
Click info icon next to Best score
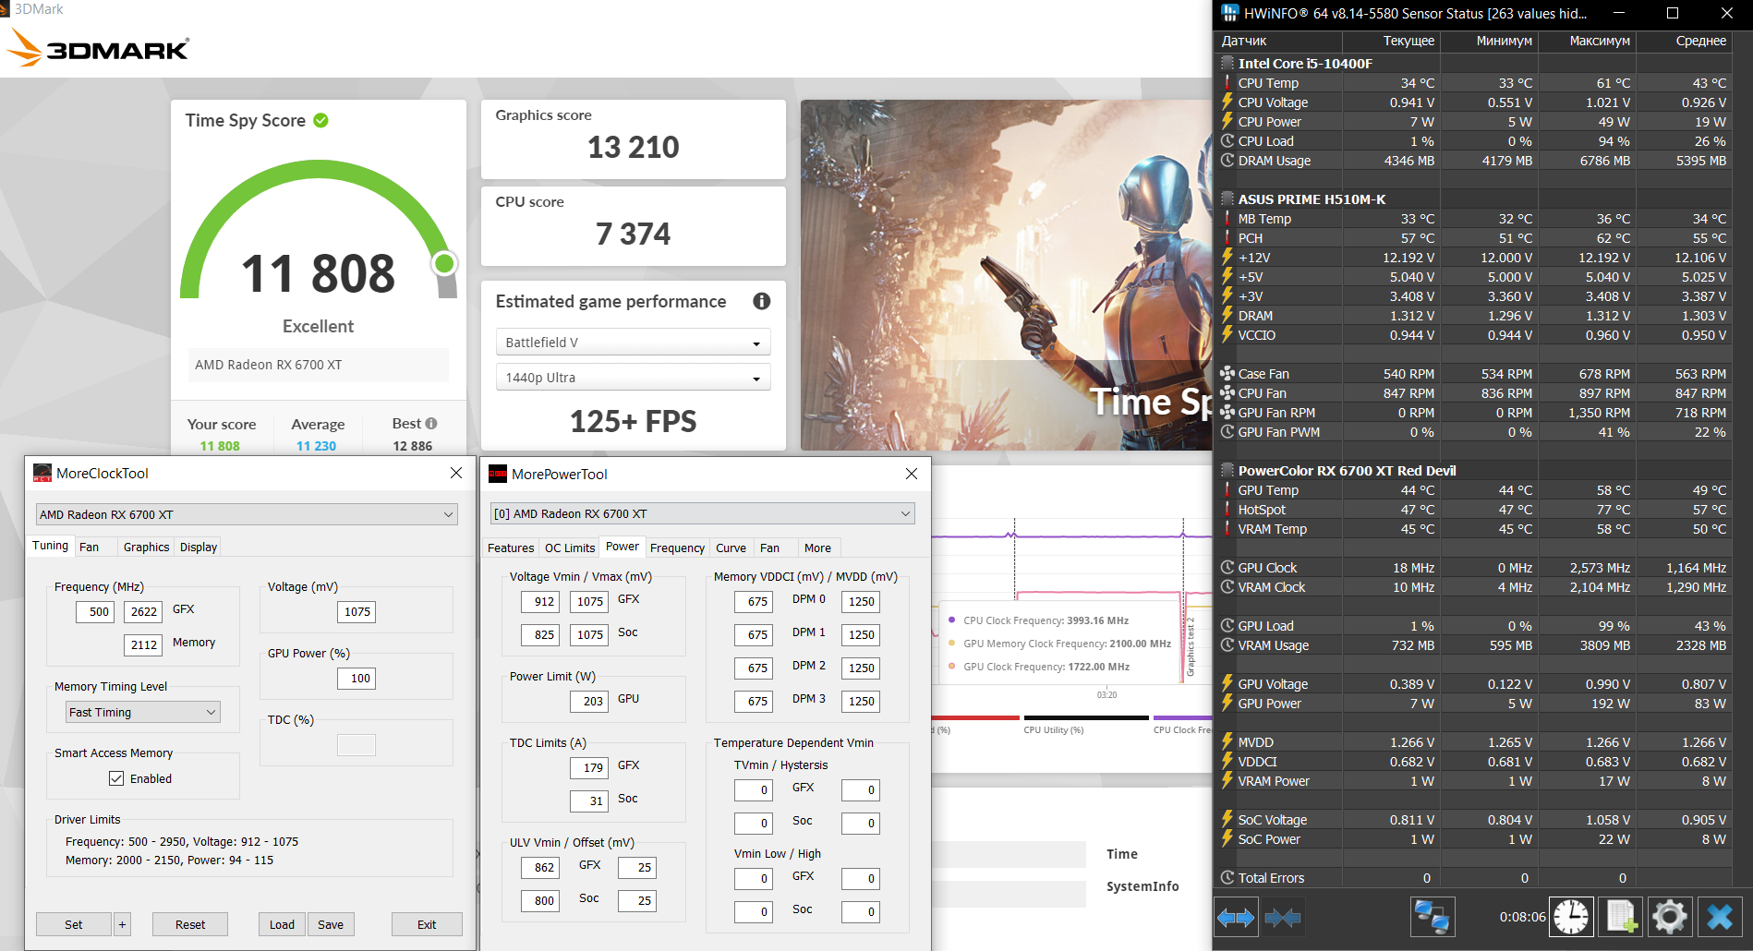click(431, 423)
